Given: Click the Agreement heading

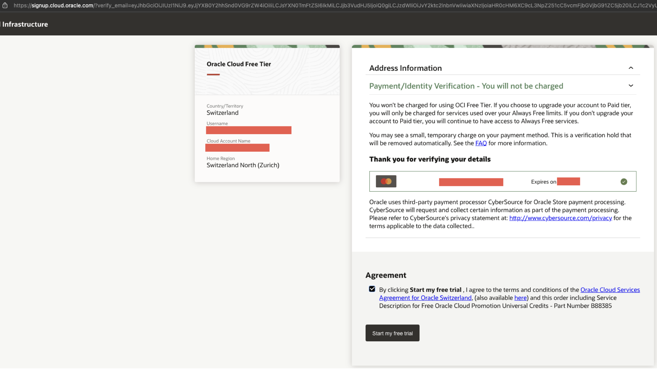Looking at the screenshot, I should point(386,275).
